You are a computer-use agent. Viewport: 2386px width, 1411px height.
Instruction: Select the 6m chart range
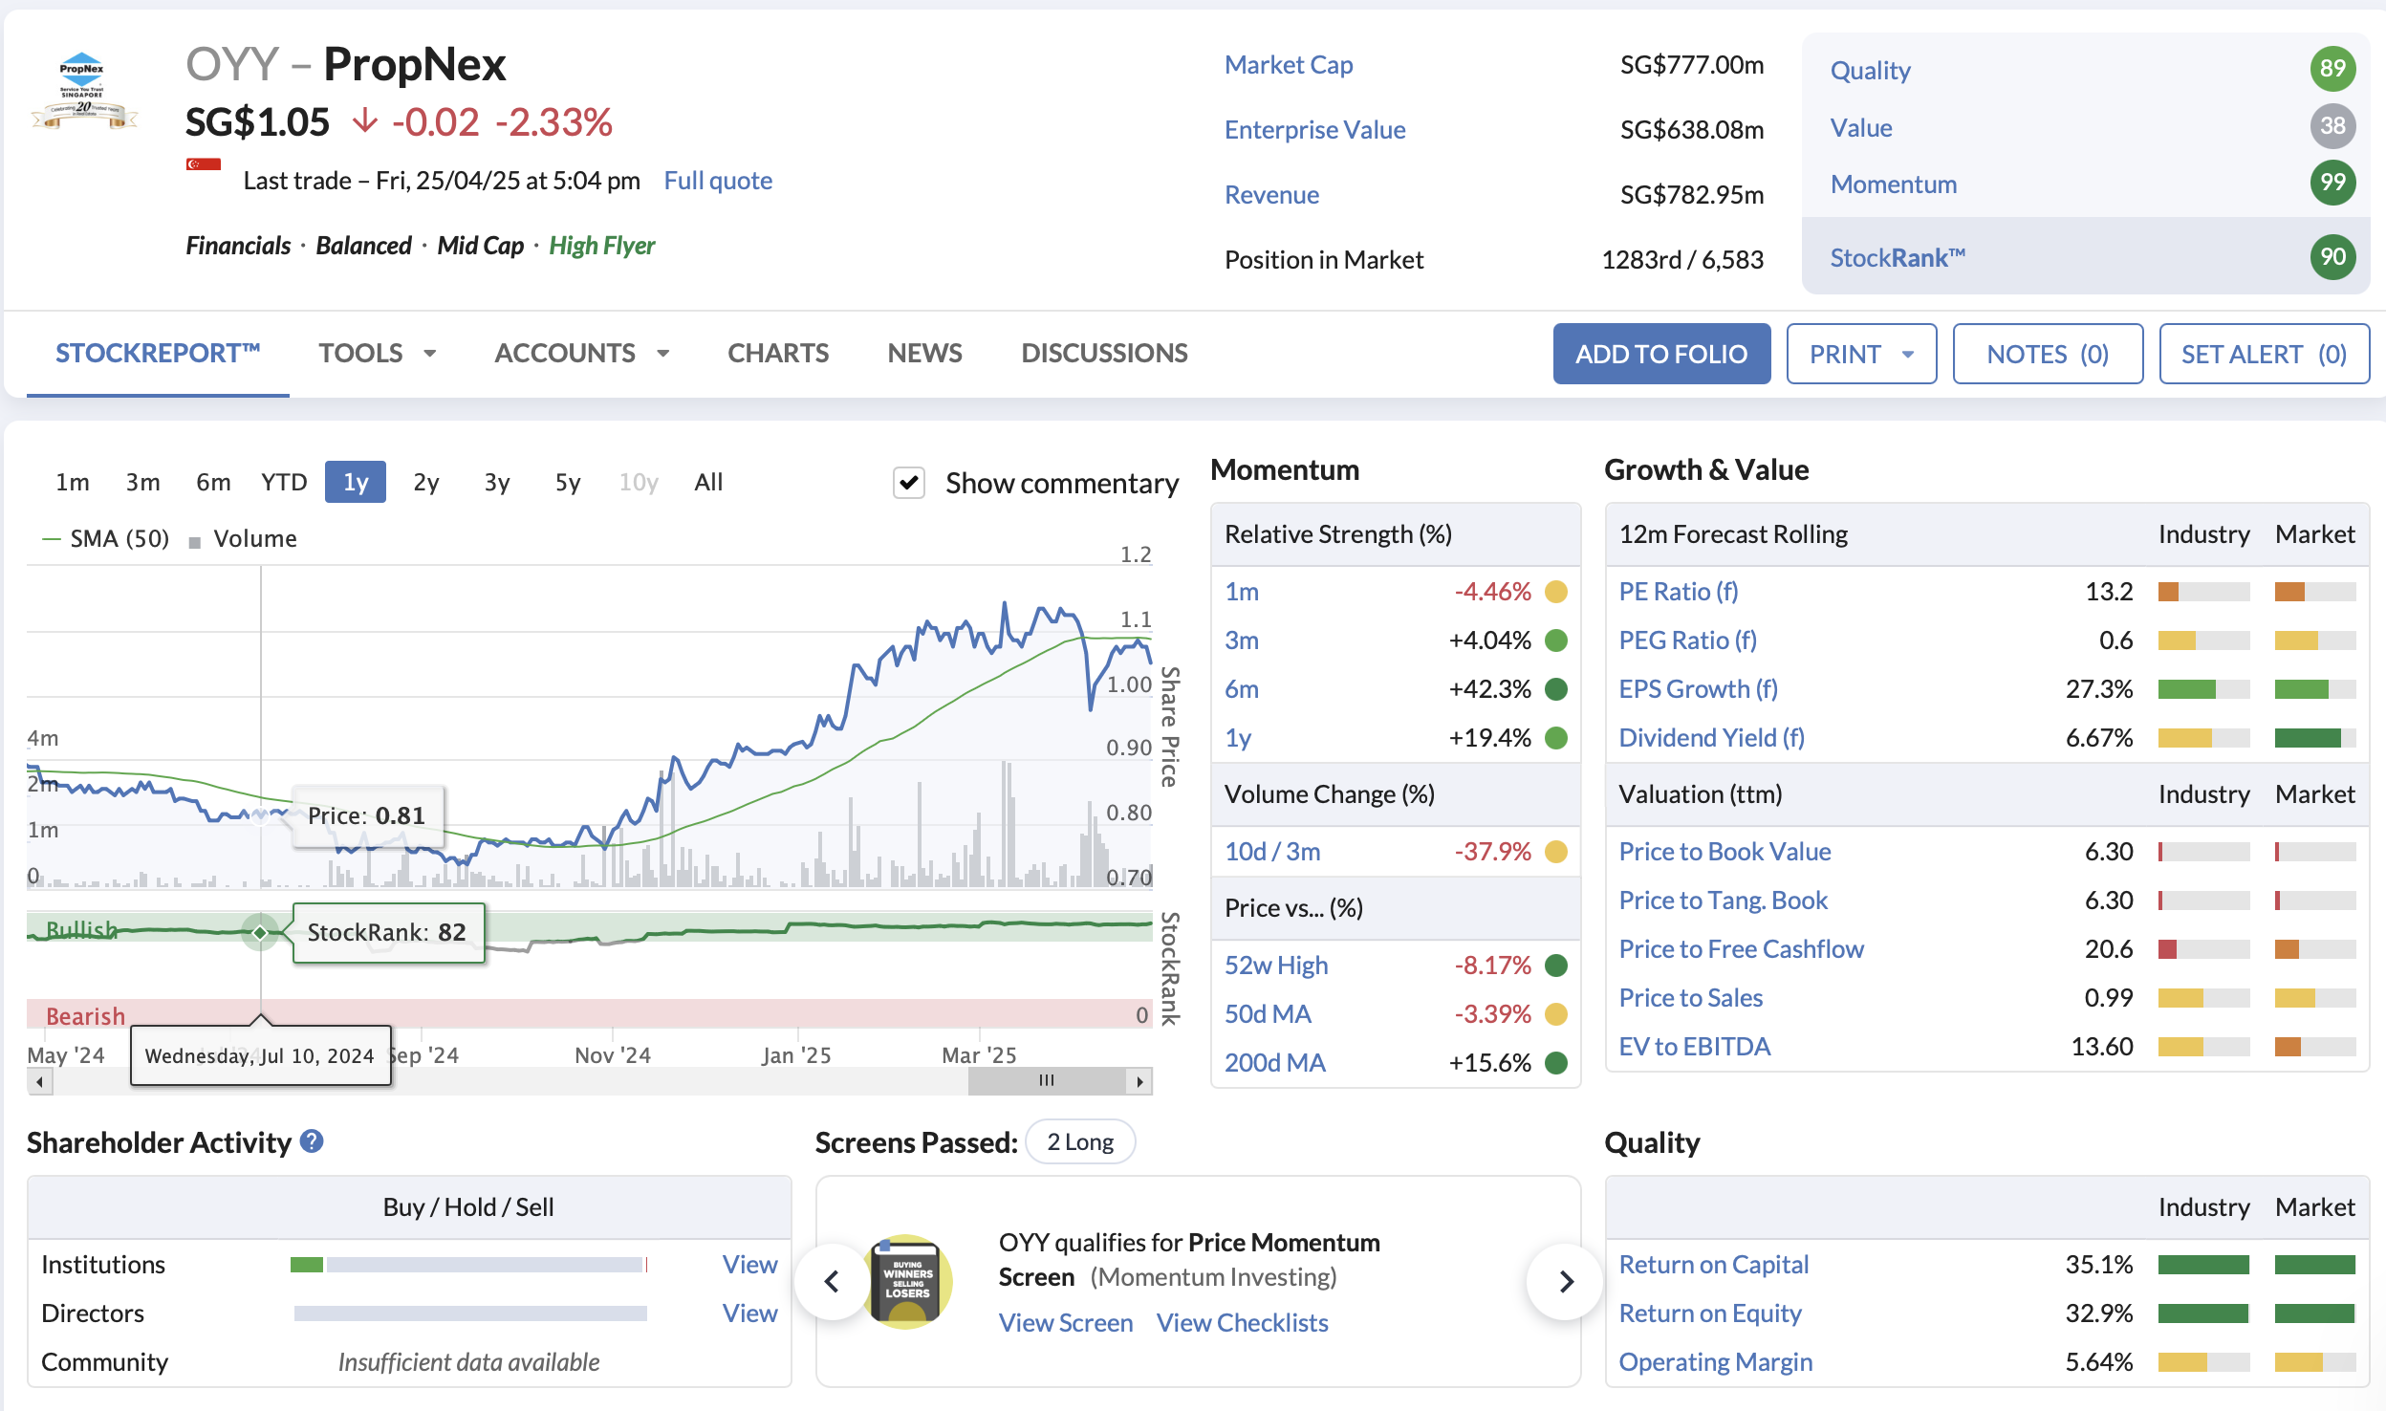pyautogui.click(x=213, y=482)
